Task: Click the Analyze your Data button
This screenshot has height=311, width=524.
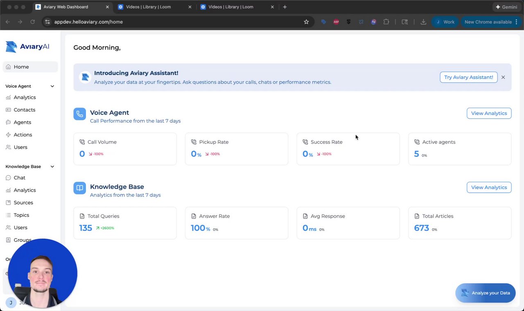Action: pos(485,293)
